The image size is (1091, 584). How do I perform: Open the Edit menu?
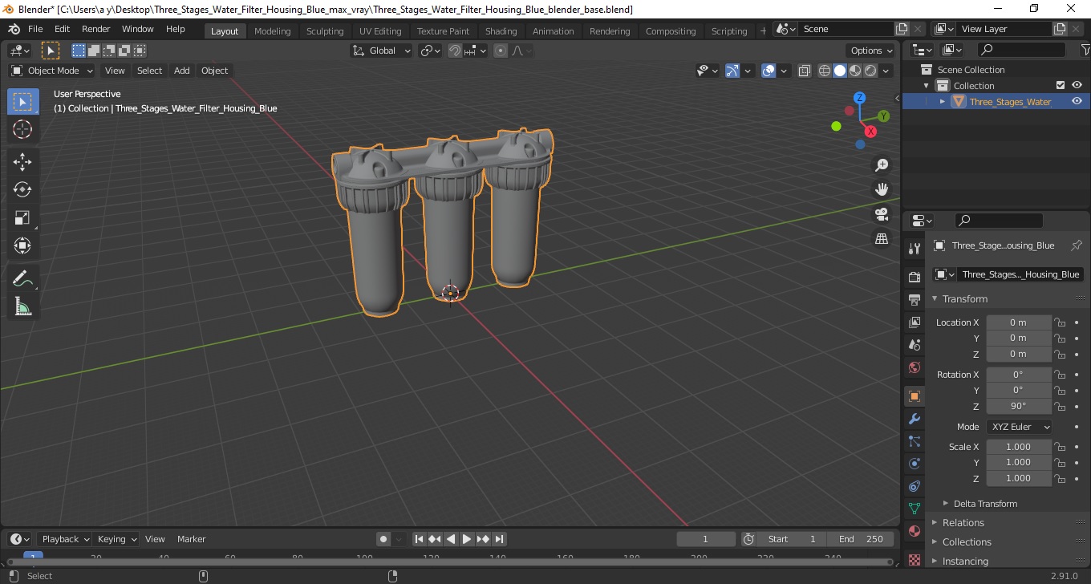pos(62,29)
